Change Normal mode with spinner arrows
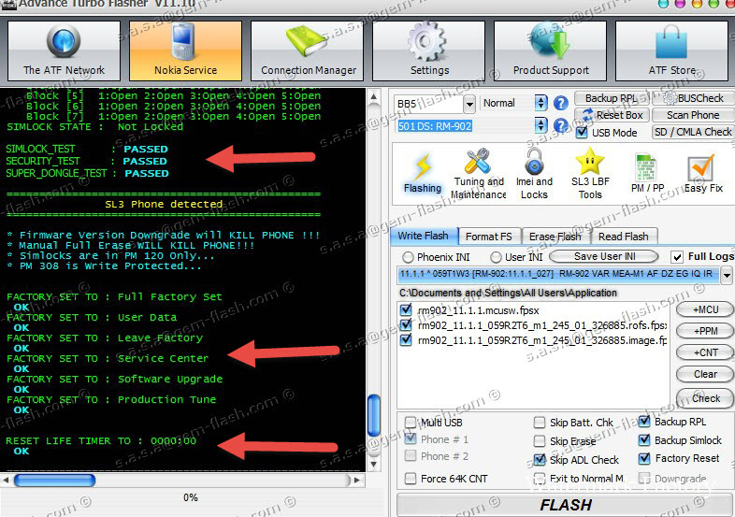 (540, 103)
